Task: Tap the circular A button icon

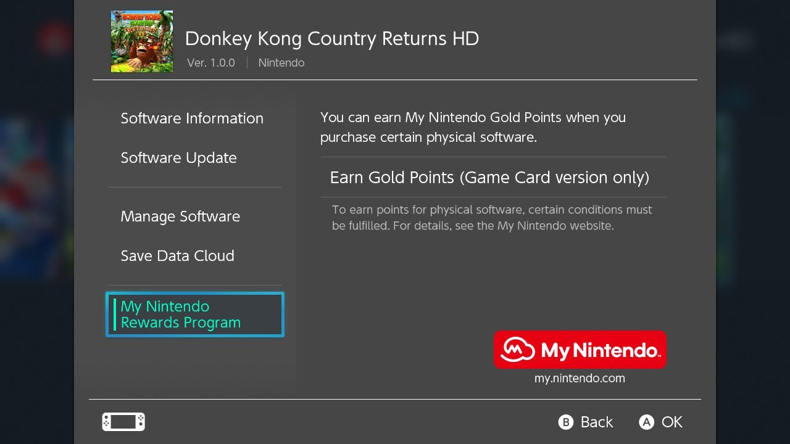Action: [646, 422]
